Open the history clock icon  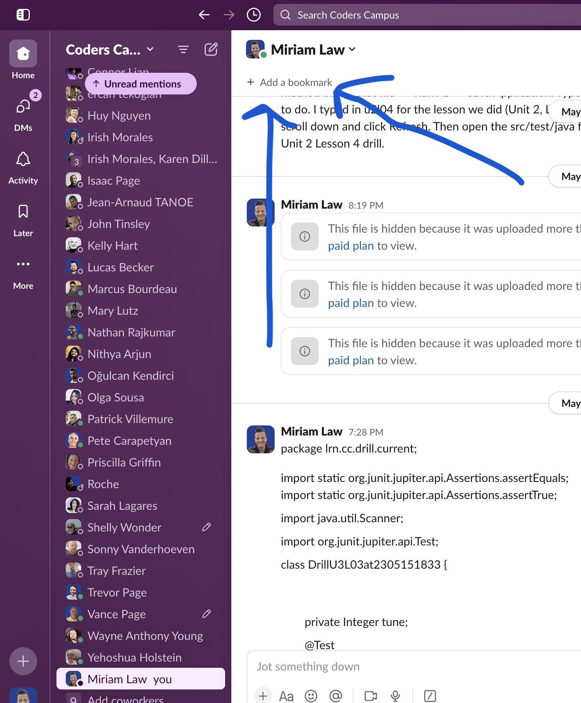point(254,15)
